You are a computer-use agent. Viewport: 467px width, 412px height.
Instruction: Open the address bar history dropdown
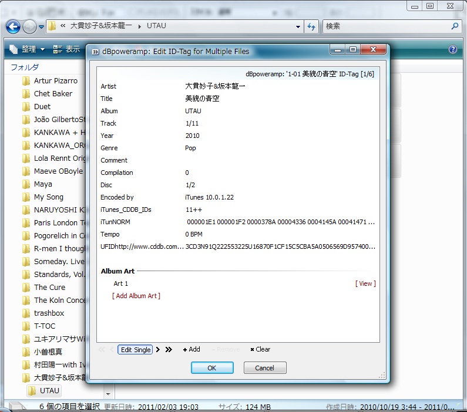click(298, 26)
